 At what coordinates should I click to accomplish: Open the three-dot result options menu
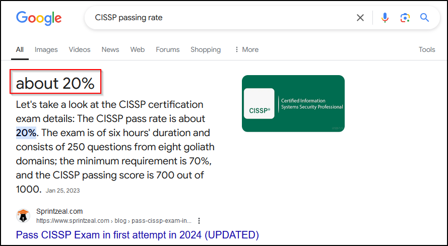coord(199,221)
